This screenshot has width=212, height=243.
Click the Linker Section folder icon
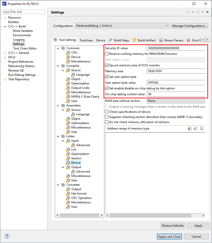pos(68,158)
